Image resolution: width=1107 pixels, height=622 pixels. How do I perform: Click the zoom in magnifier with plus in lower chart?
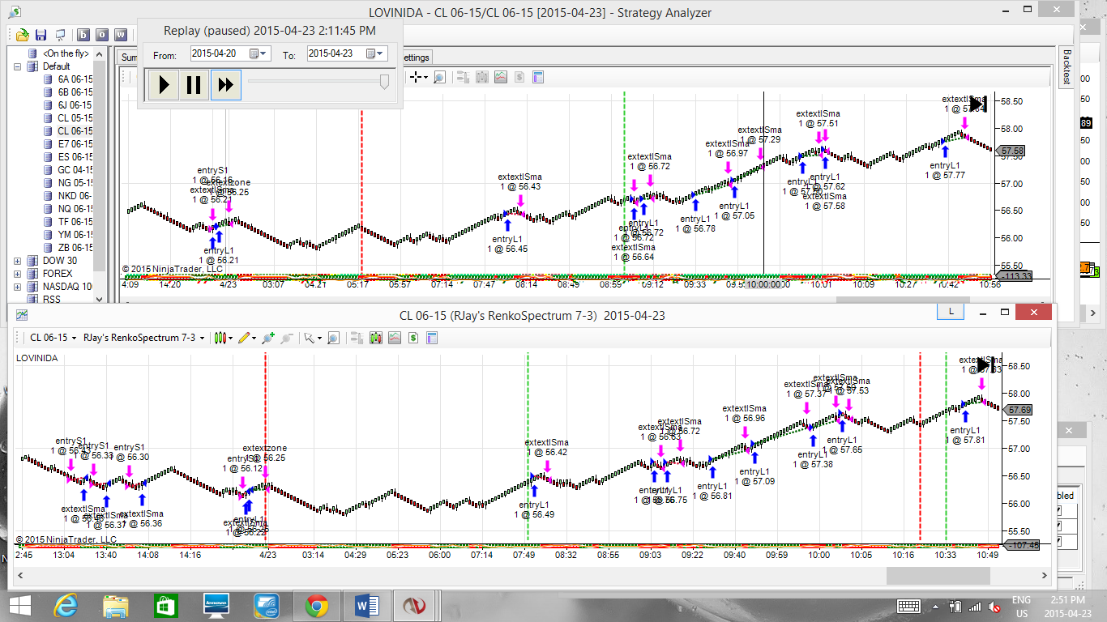pos(267,338)
